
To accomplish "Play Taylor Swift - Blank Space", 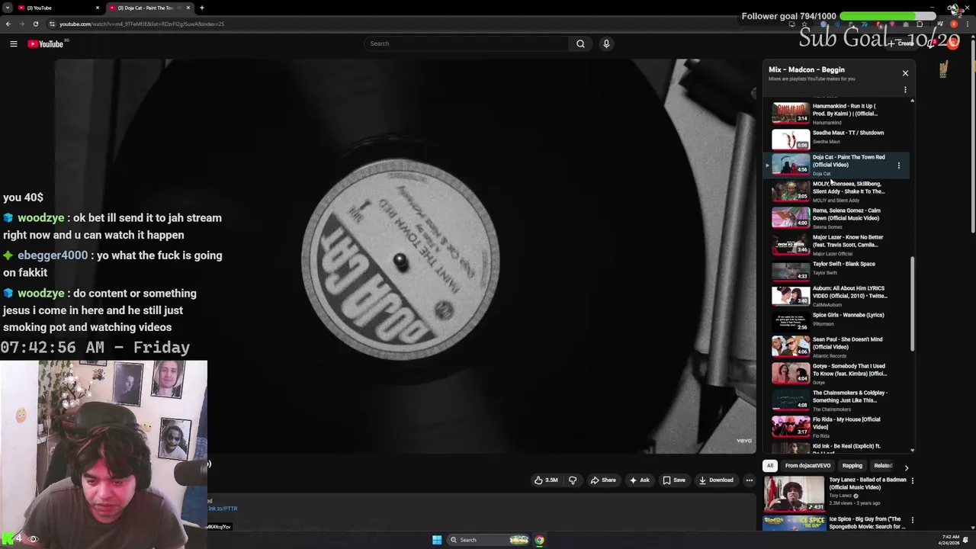I will pyautogui.click(x=837, y=270).
